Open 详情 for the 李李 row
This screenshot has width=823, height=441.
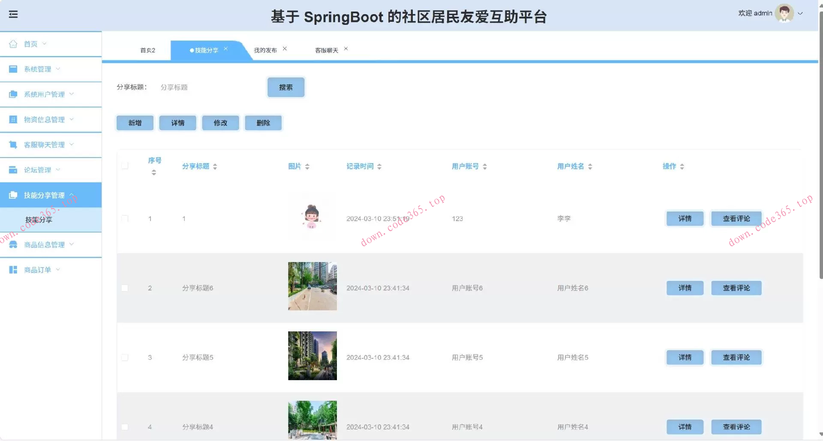click(x=685, y=219)
